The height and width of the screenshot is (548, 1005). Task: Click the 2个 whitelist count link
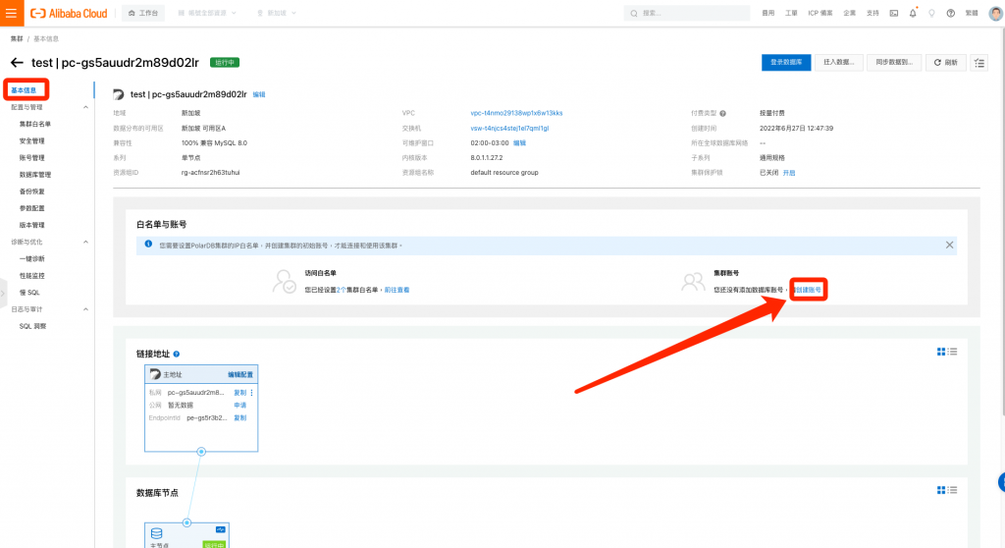341,290
